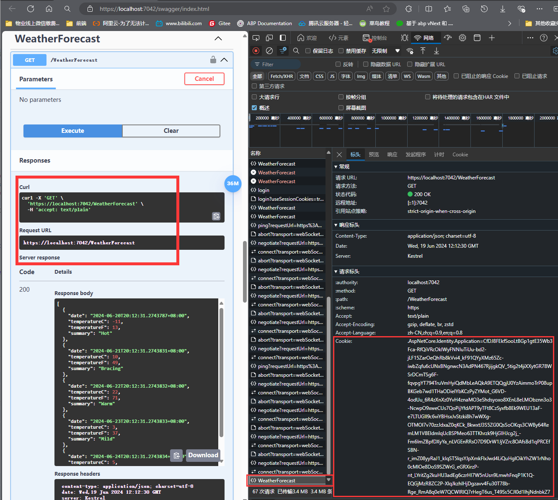Click the Swagger response body scrollbar
The height and width of the screenshot is (500, 558).
coord(221,373)
